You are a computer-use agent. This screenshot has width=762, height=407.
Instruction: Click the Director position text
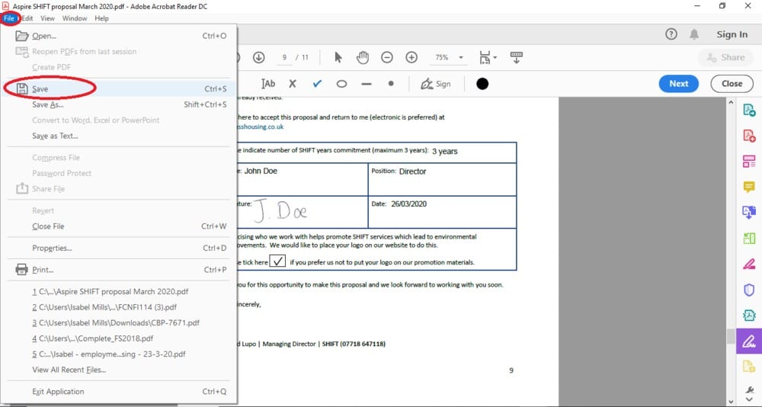point(412,171)
